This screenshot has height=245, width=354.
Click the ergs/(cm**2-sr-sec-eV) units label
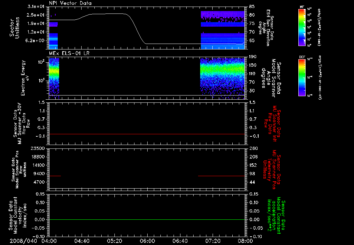click(320, 78)
